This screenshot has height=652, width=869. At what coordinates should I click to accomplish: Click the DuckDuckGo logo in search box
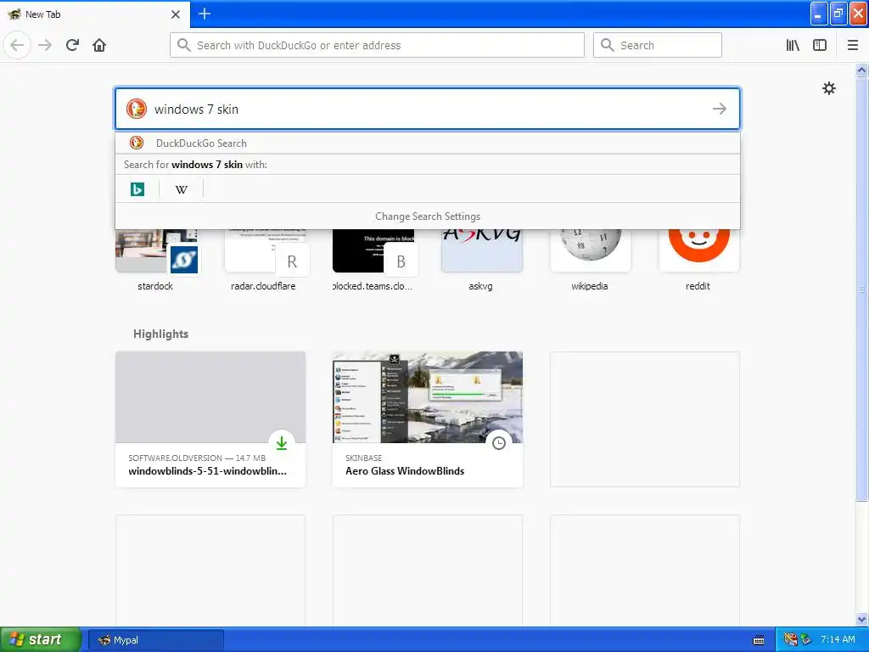pyautogui.click(x=137, y=109)
